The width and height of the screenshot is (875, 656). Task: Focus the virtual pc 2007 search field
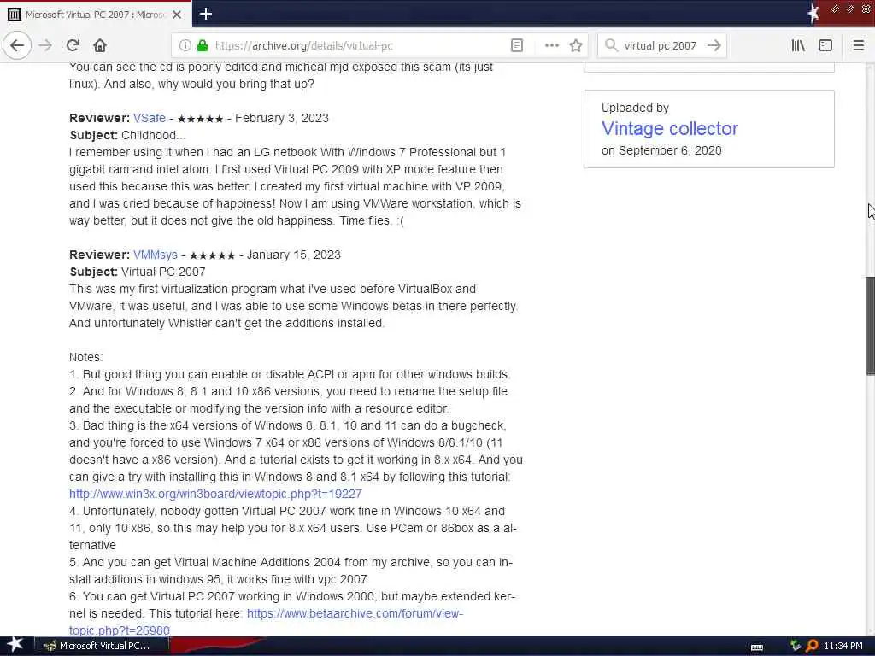click(661, 46)
